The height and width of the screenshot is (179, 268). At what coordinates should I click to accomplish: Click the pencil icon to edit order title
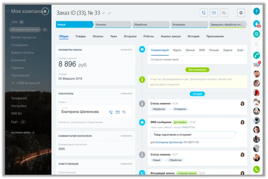(x=104, y=14)
